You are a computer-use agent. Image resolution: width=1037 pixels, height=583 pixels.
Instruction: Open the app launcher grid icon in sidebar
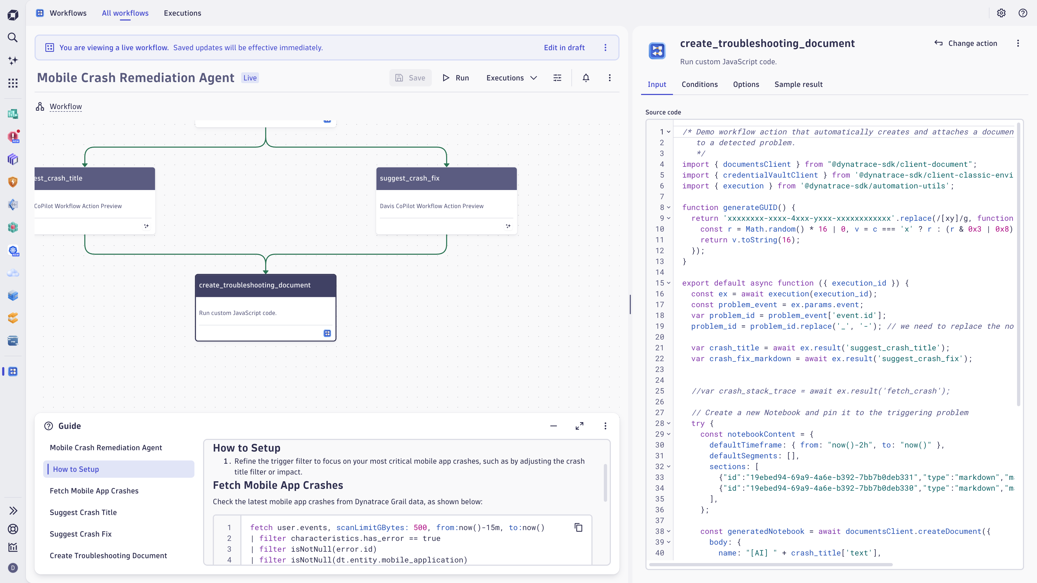pyautogui.click(x=13, y=83)
